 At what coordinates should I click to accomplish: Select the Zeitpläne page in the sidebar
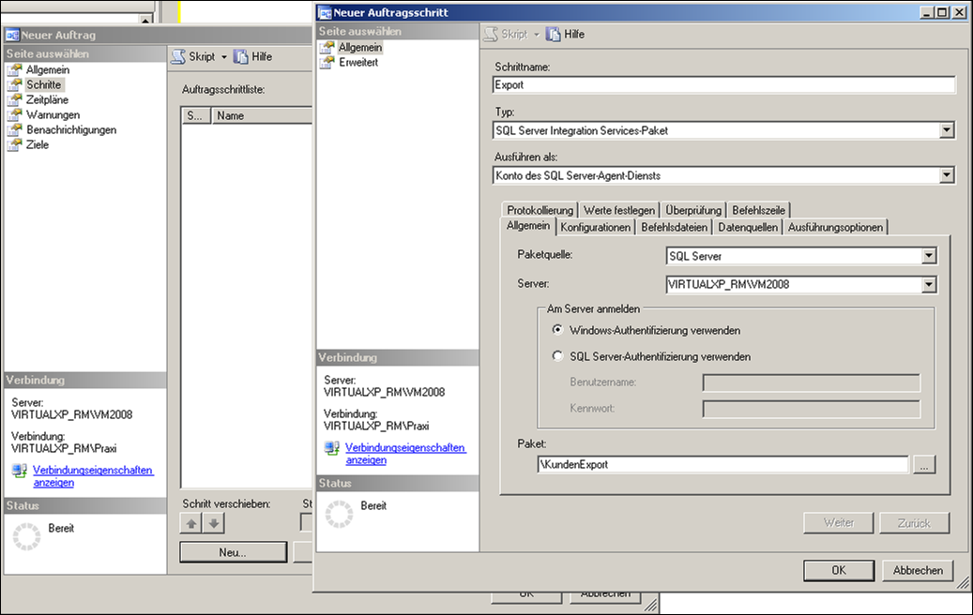(x=47, y=100)
